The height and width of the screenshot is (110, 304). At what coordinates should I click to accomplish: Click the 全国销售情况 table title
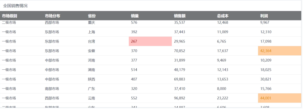pos(15,6)
